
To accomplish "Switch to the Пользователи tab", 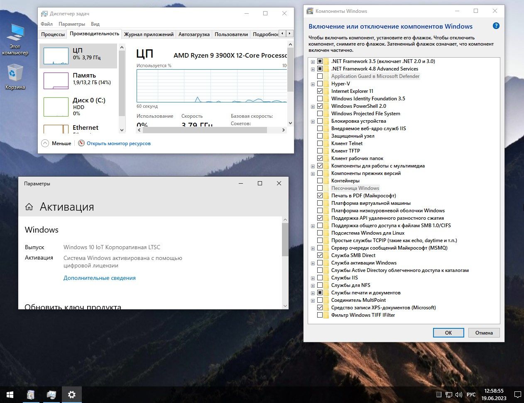I will point(231,34).
